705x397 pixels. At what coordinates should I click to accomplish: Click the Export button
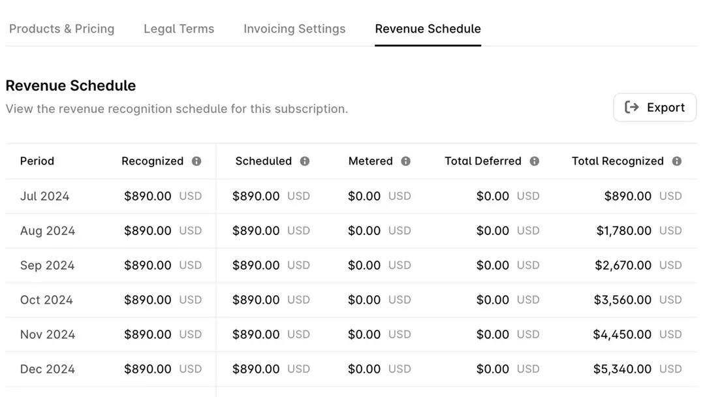coord(655,107)
